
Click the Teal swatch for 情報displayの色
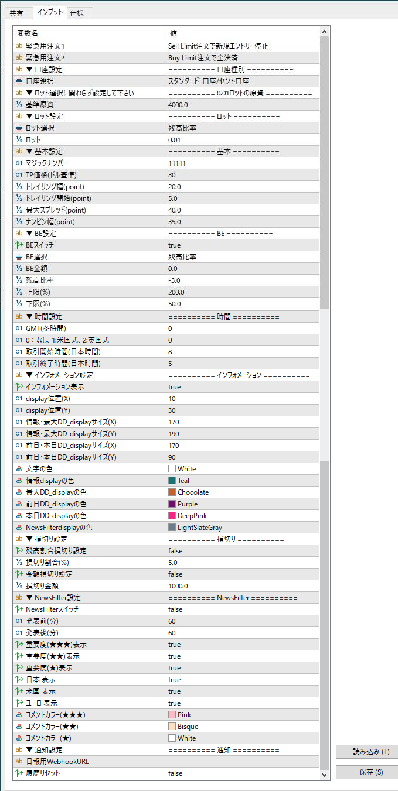[172, 481]
